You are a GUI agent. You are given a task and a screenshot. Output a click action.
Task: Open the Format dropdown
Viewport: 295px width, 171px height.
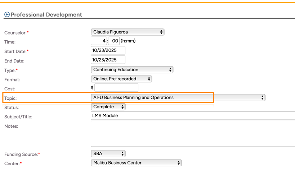point(121,79)
